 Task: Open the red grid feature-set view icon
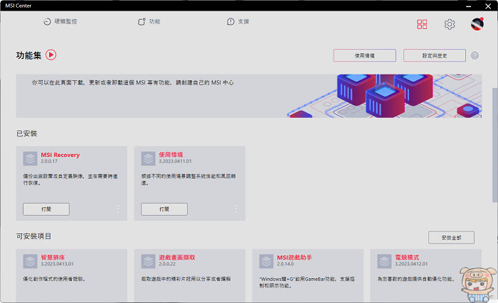tap(422, 24)
